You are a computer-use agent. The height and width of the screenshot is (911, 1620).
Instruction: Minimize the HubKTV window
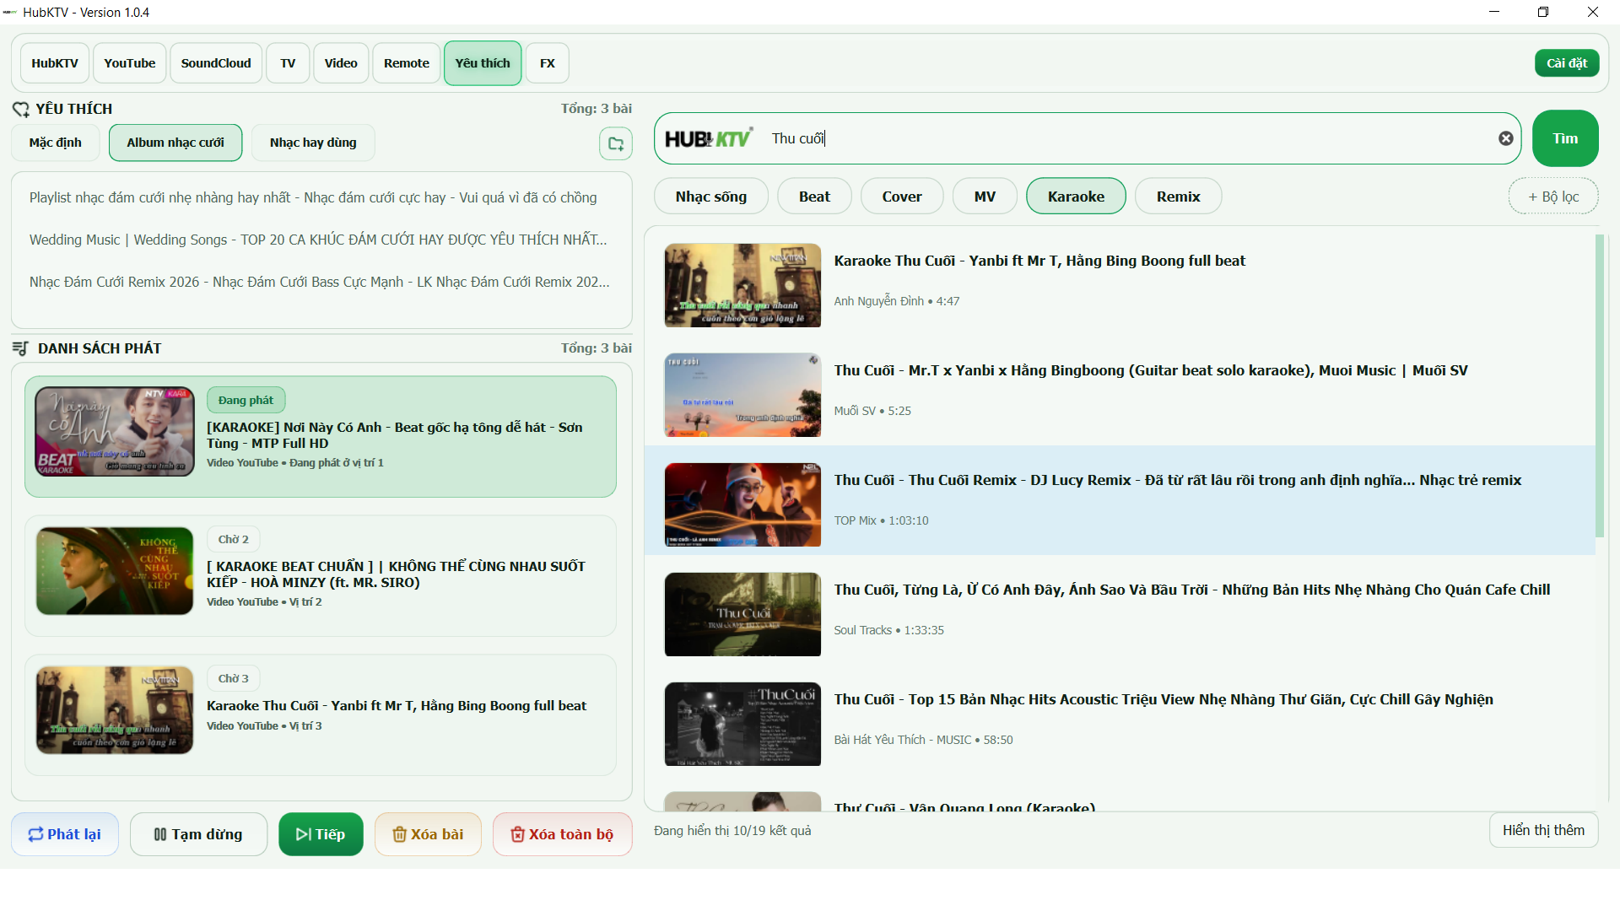(1494, 12)
